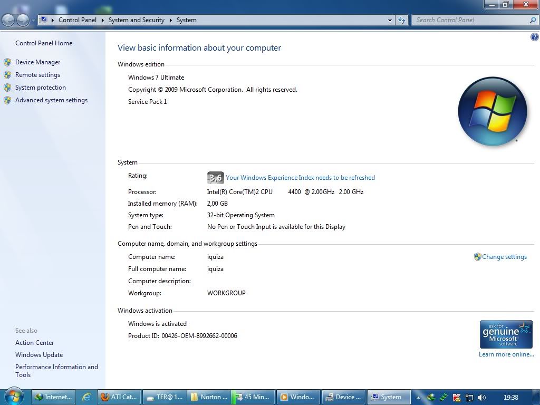Click the taskbar clock 19:38
The image size is (540, 405).
tap(510, 398)
